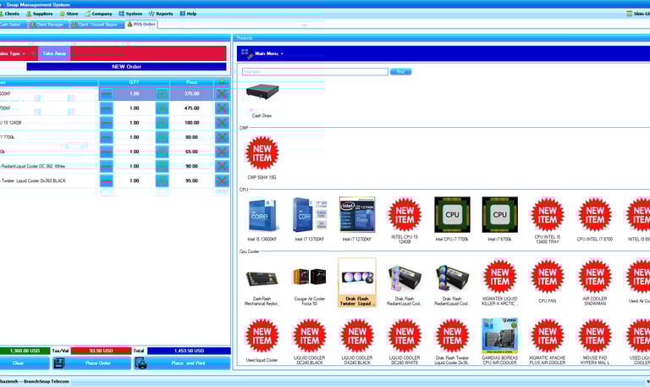Image resolution: width=650 pixels, height=387 pixels.
Task: Decrease quantity of the 375.00 item
Action: (107, 94)
